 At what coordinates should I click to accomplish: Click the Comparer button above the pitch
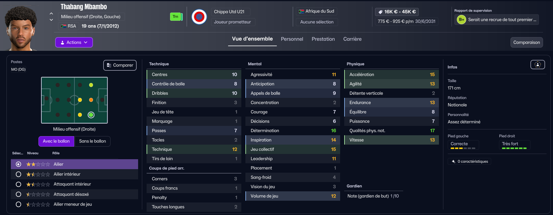tap(120, 65)
